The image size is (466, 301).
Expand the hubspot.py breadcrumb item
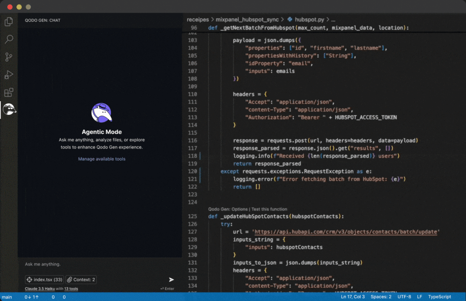(309, 20)
